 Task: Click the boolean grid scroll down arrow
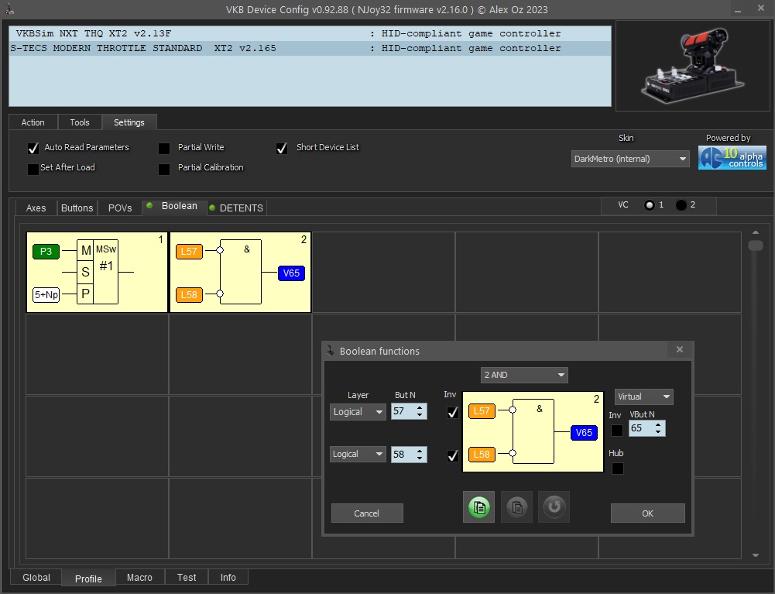[755, 555]
